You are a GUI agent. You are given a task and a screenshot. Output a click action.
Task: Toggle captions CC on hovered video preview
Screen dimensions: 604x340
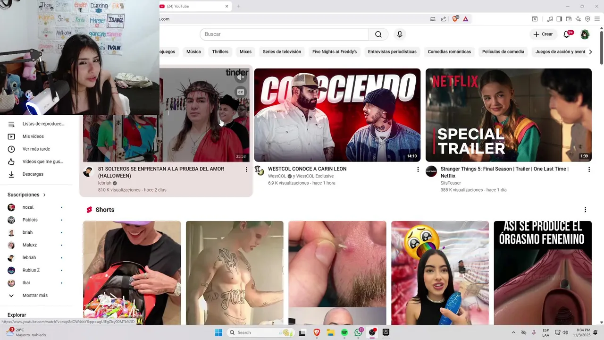pyautogui.click(x=241, y=92)
